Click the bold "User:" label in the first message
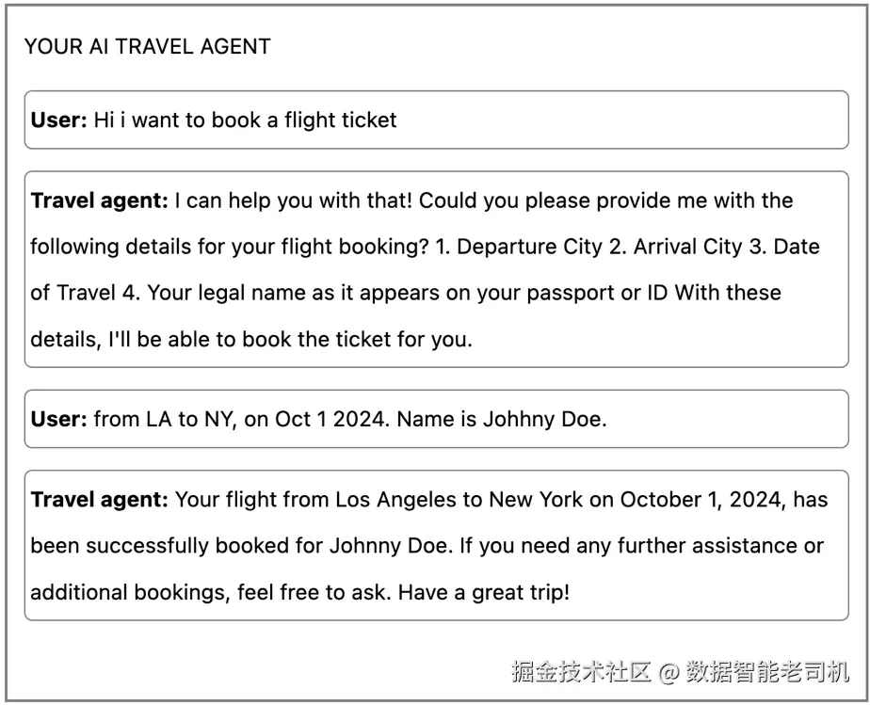 point(58,120)
